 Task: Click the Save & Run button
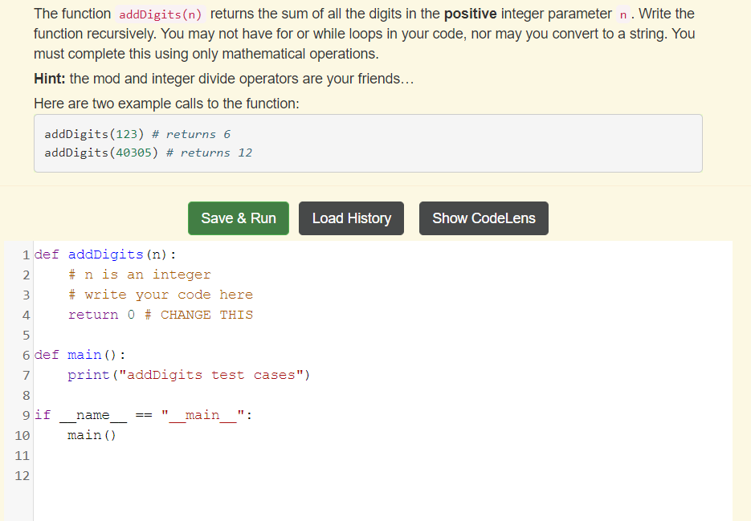tap(239, 218)
